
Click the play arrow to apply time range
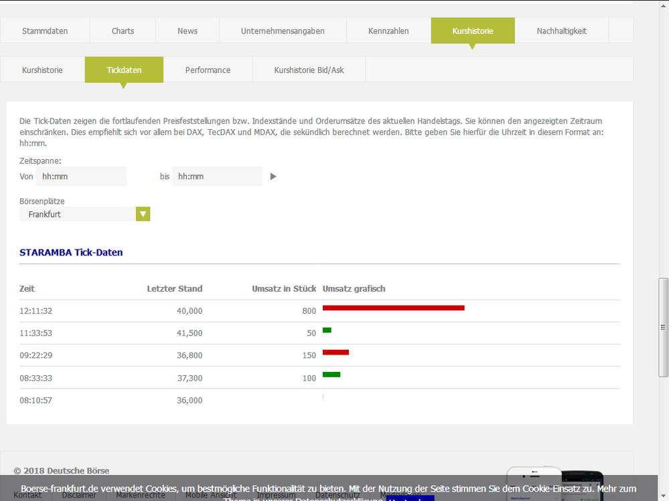coord(273,177)
